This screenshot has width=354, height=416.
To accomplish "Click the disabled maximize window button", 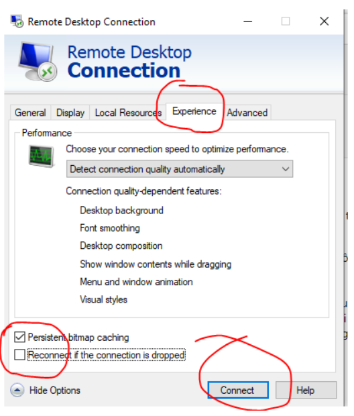I will click(x=286, y=21).
